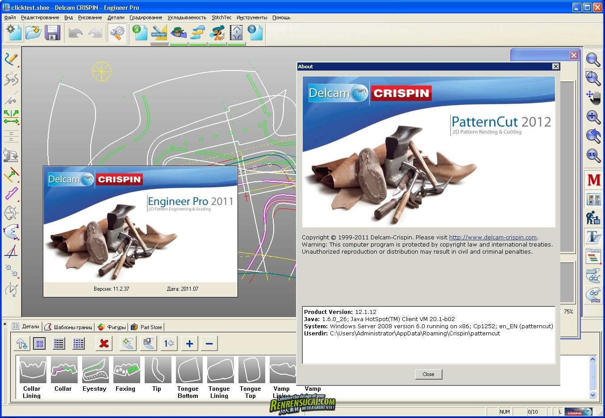Switch parts panel to list view
605x418 pixels.
59,343
